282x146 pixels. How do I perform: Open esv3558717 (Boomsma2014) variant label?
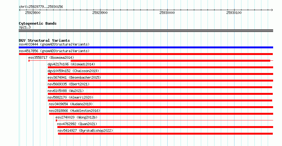click(x=51, y=58)
